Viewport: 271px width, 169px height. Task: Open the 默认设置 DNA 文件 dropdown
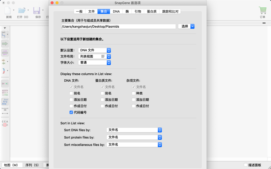point(94,50)
